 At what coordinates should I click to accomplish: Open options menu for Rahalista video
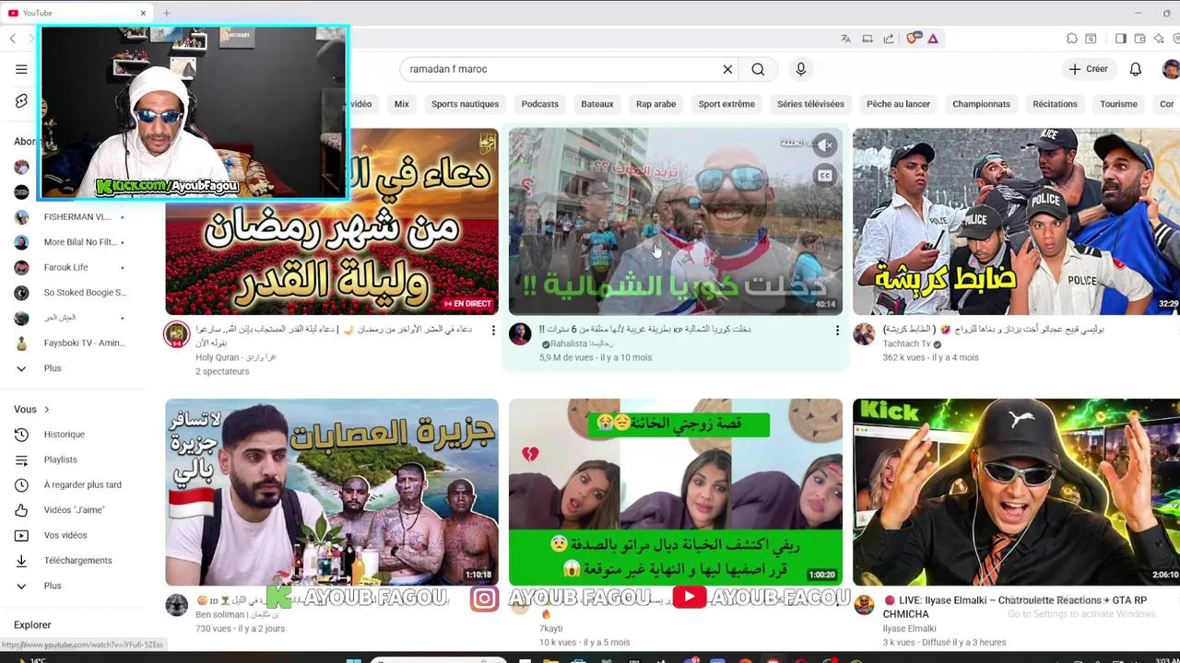[x=837, y=330]
